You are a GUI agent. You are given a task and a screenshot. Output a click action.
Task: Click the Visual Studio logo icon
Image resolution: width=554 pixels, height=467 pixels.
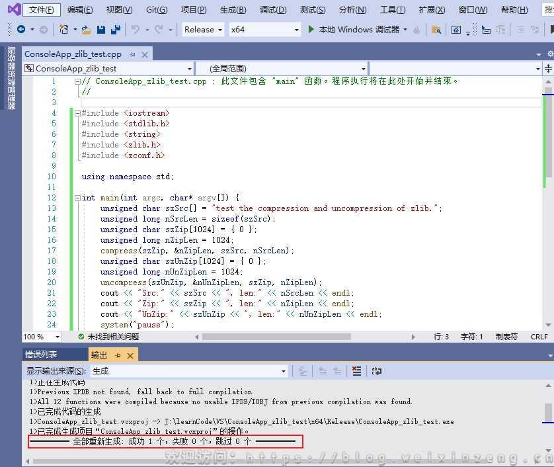(x=13, y=10)
